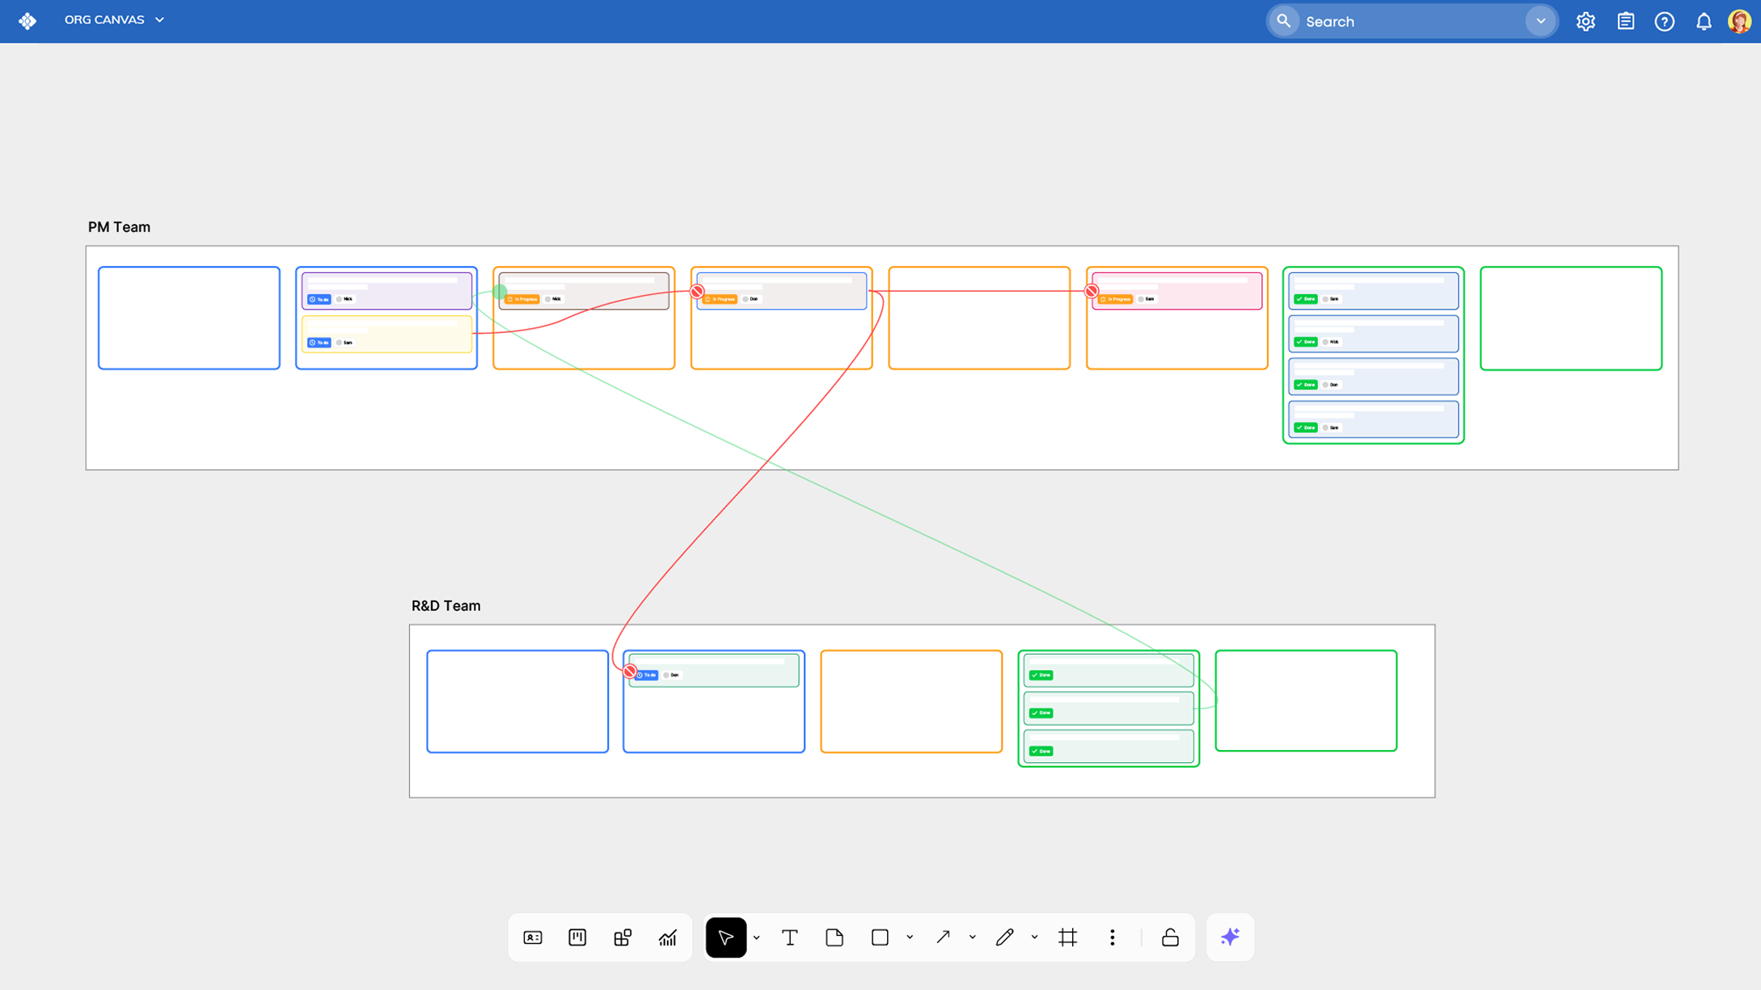This screenshot has width=1761, height=990.
Task: Open the help question mark
Action: click(x=1664, y=22)
